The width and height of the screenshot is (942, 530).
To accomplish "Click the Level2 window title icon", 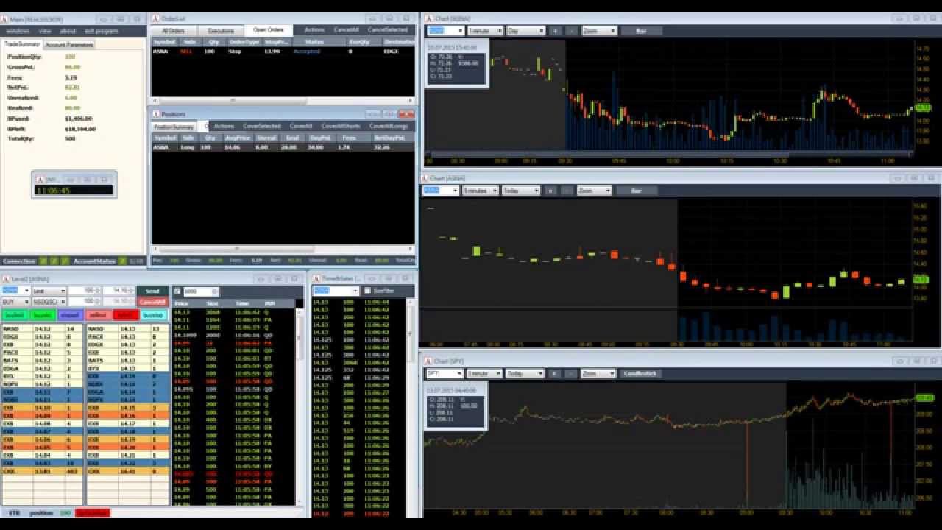I will (6, 279).
